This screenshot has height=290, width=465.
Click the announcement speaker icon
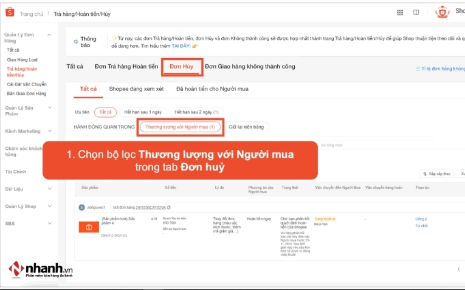tap(76, 41)
